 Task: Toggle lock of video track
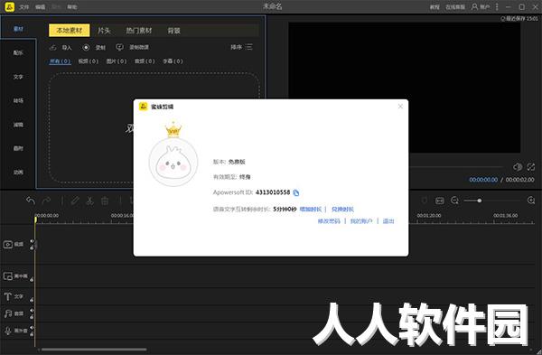pos(33,248)
